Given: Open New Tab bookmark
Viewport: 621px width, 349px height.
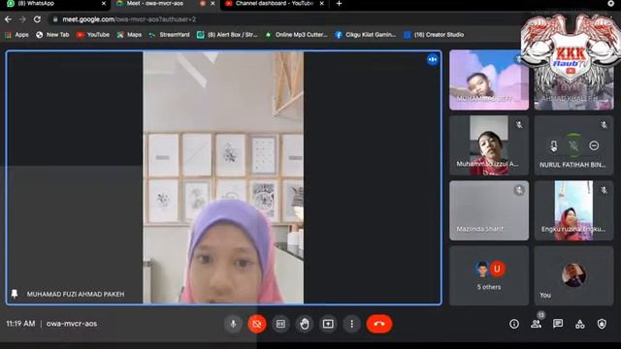Looking at the screenshot, I should (x=52, y=35).
